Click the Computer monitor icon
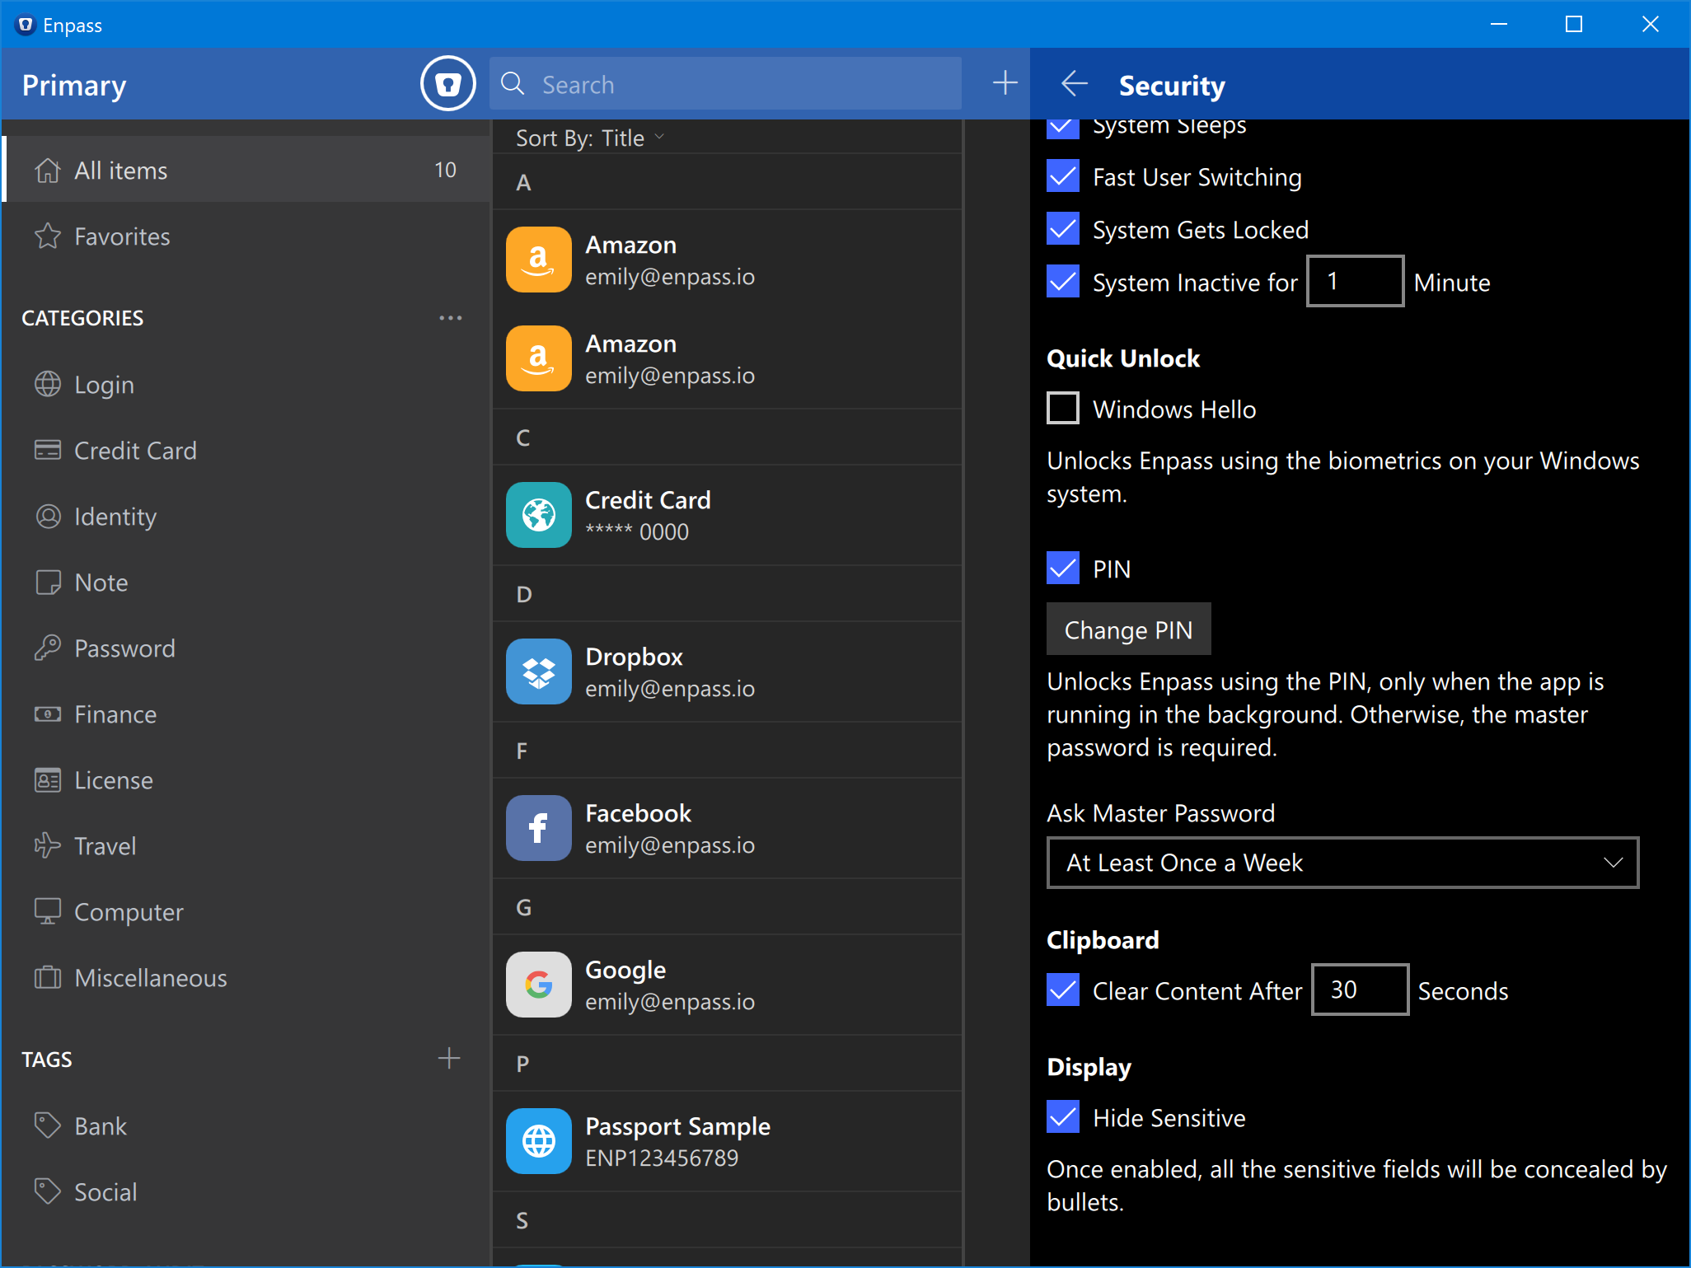 pyautogui.click(x=48, y=912)
